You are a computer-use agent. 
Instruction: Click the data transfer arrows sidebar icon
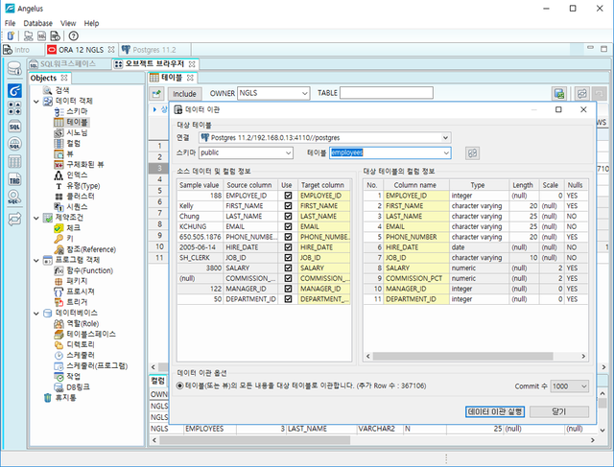coord(14,219)
